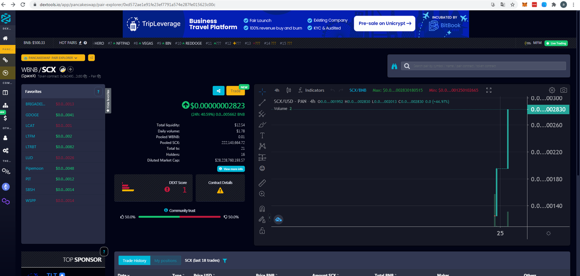Open the configuration gears icon in the sidebar
Image resolution: width=580 pixels, height=276 pixels.
pyautogui.click(x=5, y=151)
